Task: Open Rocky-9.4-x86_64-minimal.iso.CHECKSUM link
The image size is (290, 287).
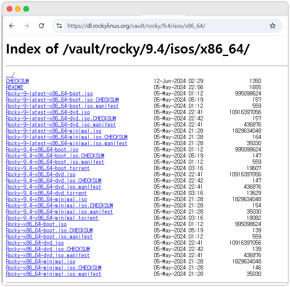Action: point(59,206)
